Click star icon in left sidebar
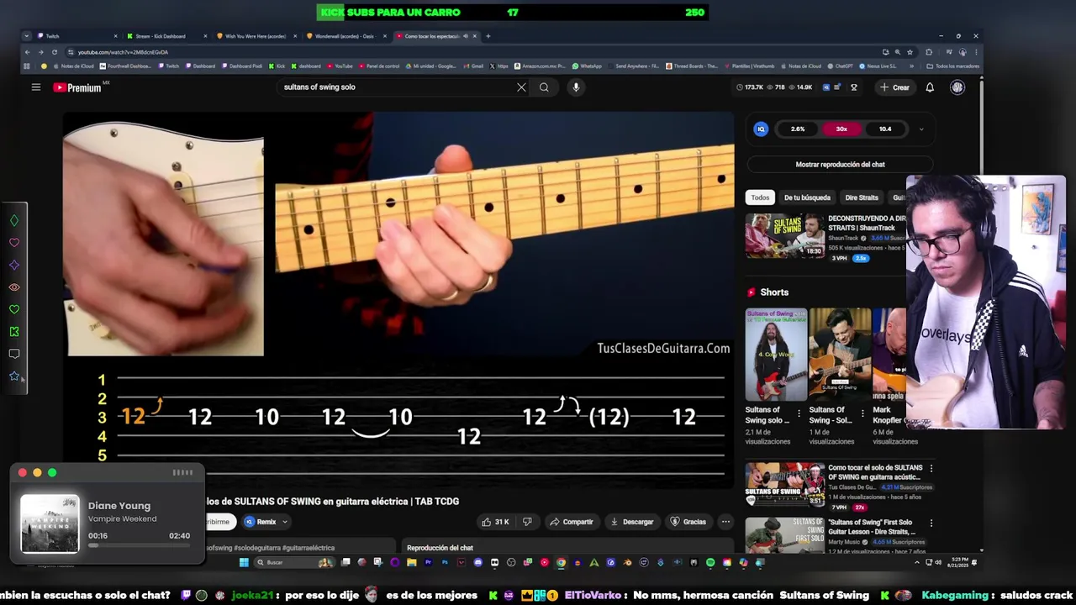 [x=14, y=376]
